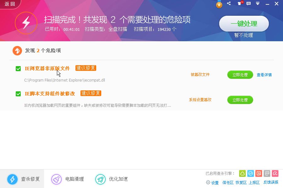Select the red repair engine icon
This screenshot has height=188, width=283.
(x=259, y=174)
